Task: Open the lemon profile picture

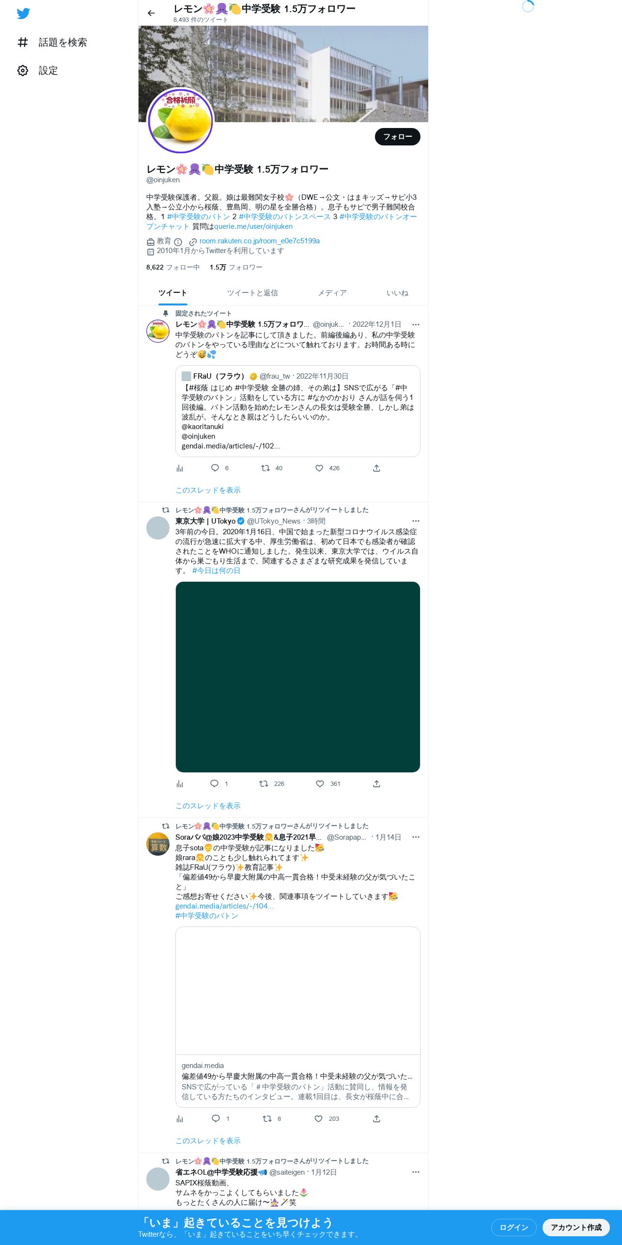Action: [x=180, y=121]
